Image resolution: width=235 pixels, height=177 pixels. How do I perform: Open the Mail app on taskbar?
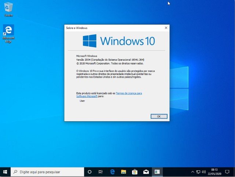146,172
